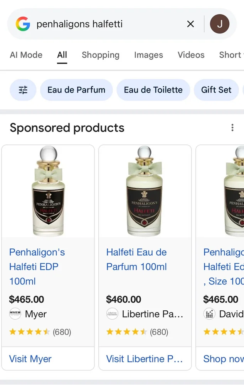Viewport: 244px width, 385px height.
Task: Open the search filters tune icon
Action: click(23, 90)
